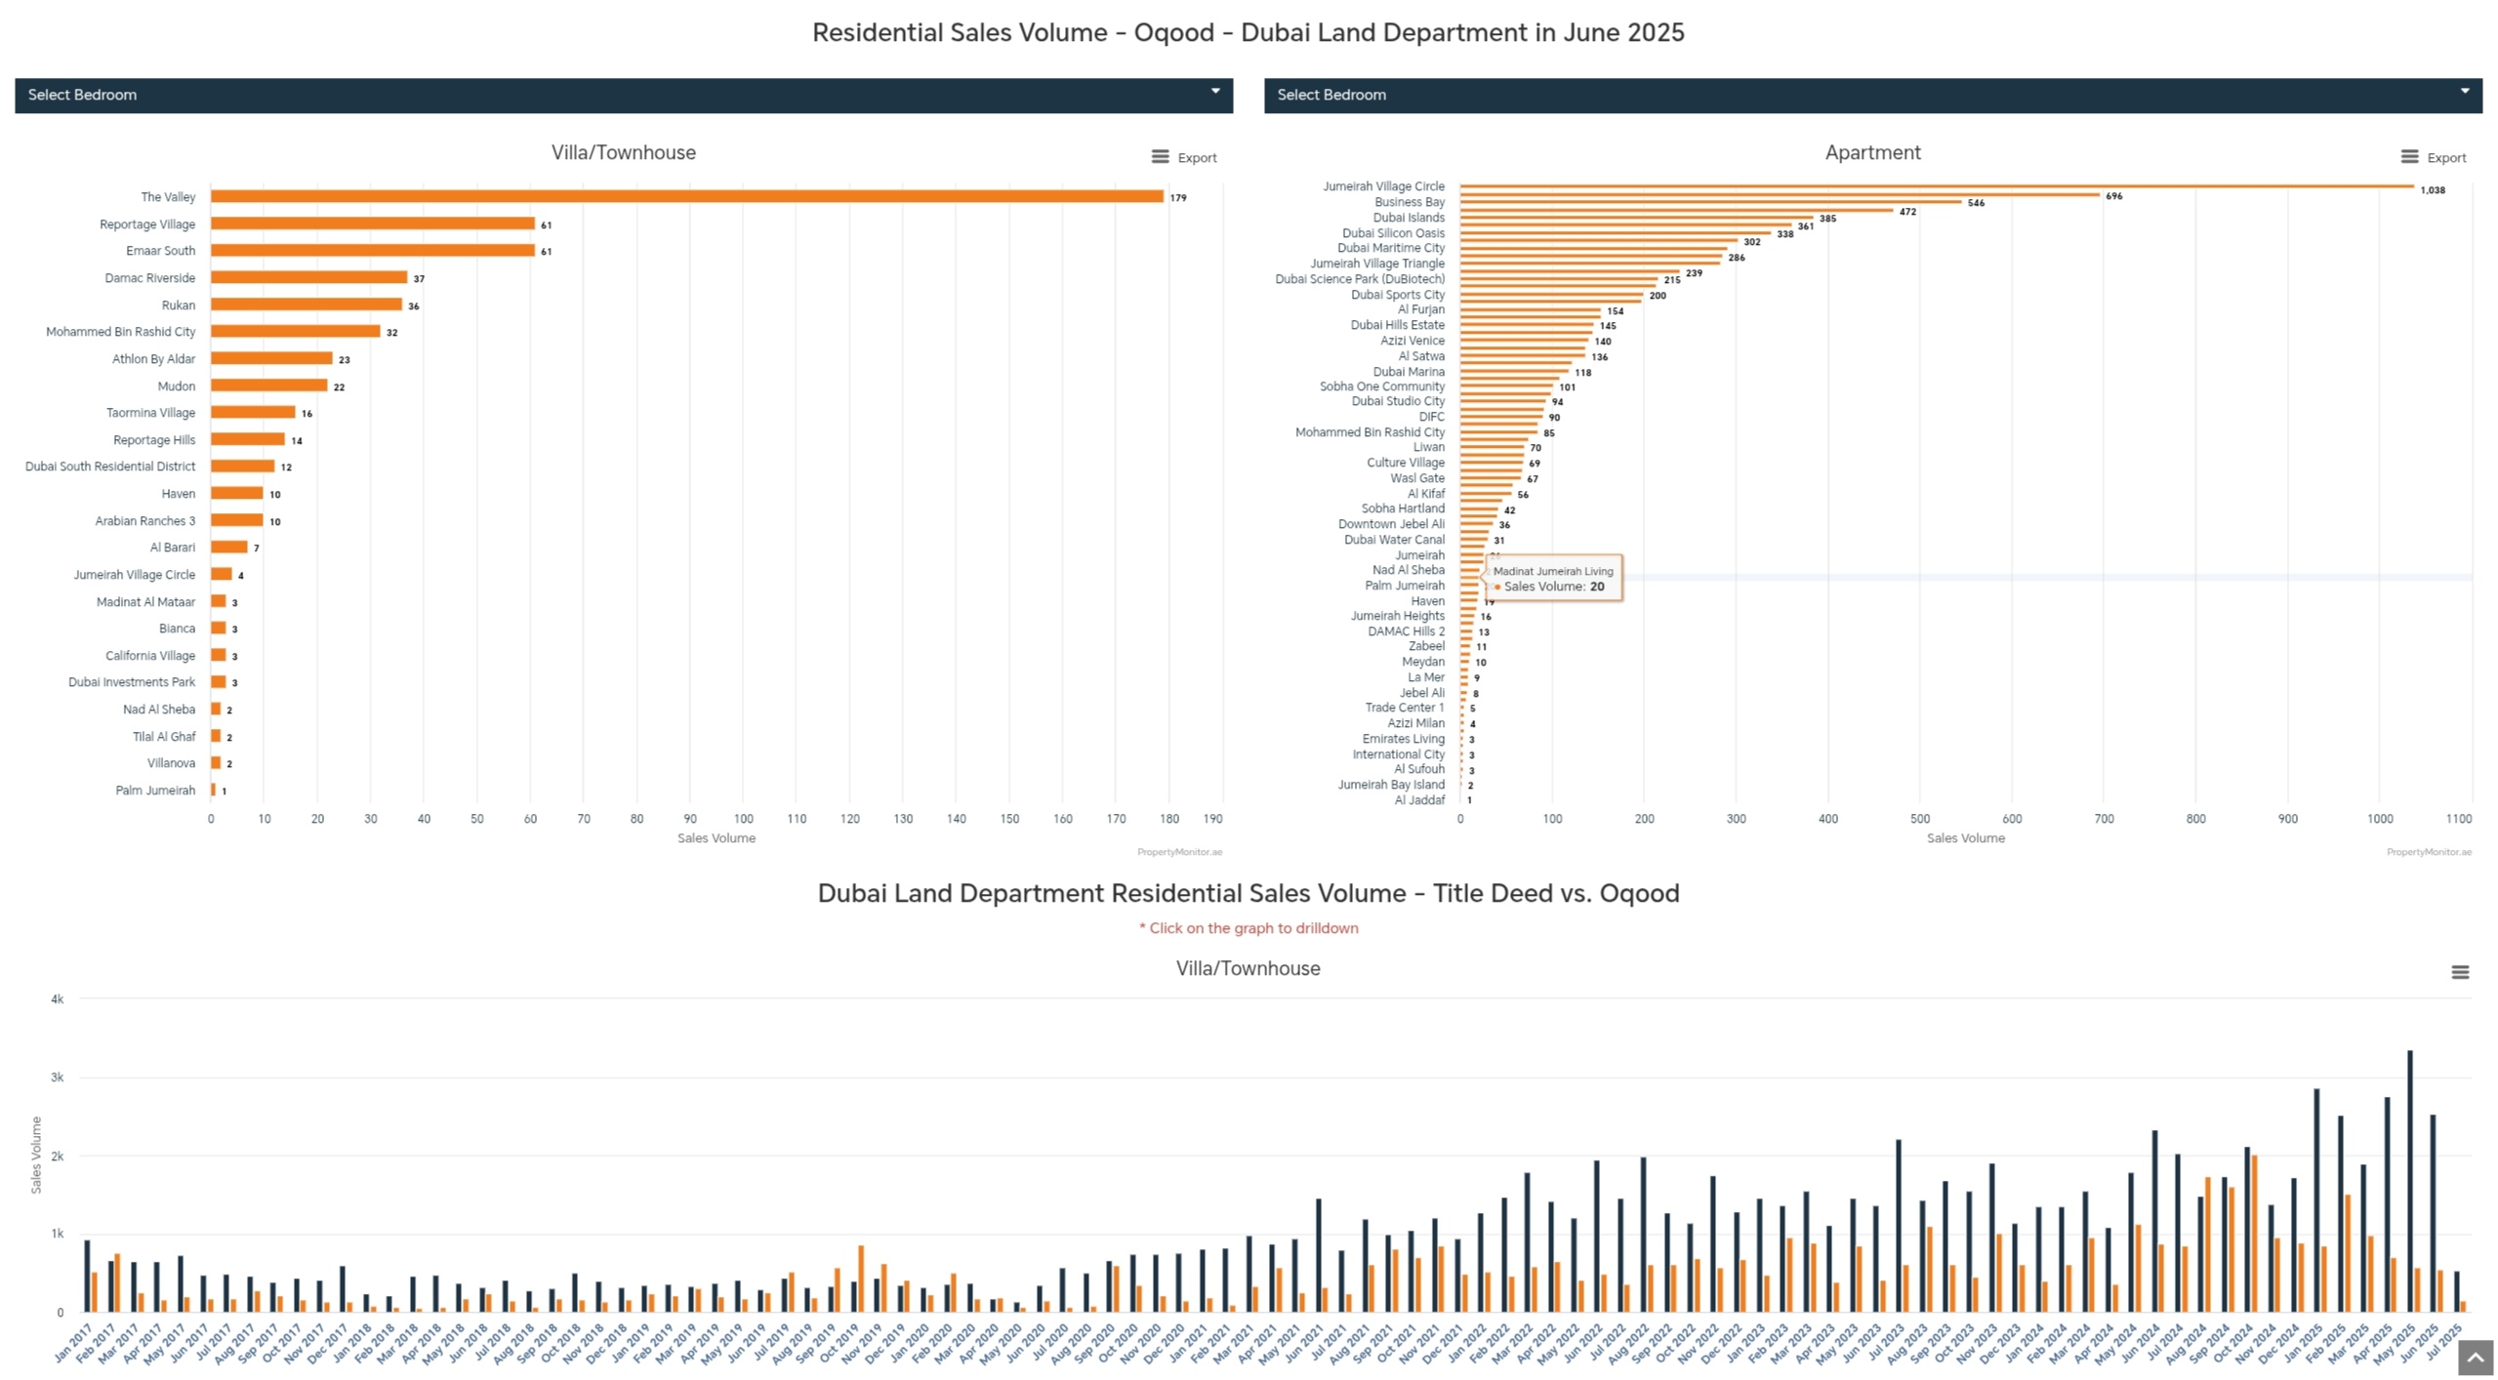The height and width of the screenshot is (1380, 2498).
Task: Click the 'Madinat Jumeirah Living' tooltip
Action: click(x=1553, y=579)
